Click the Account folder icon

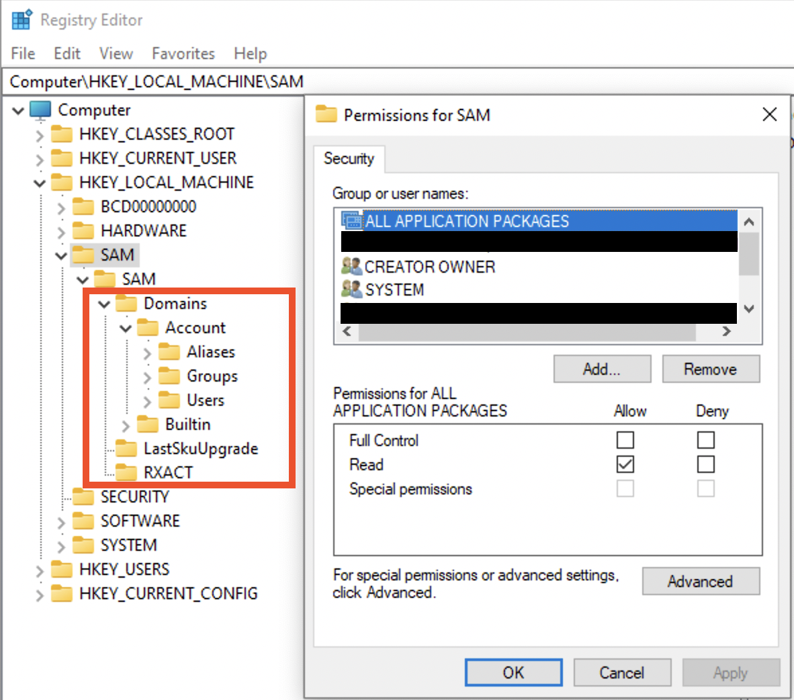(148, 328)
